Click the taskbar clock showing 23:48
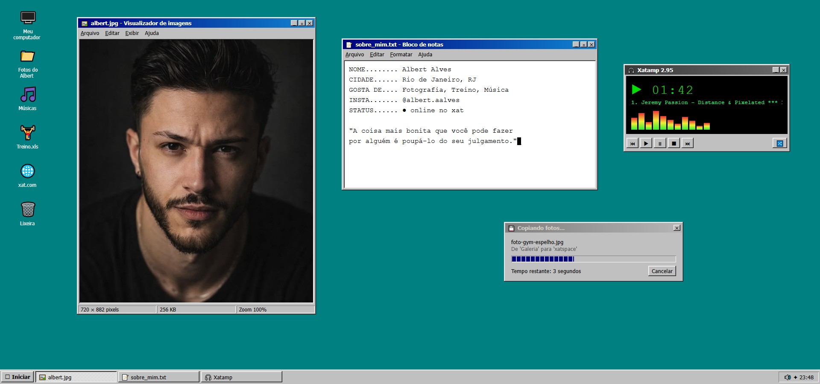 806,377
